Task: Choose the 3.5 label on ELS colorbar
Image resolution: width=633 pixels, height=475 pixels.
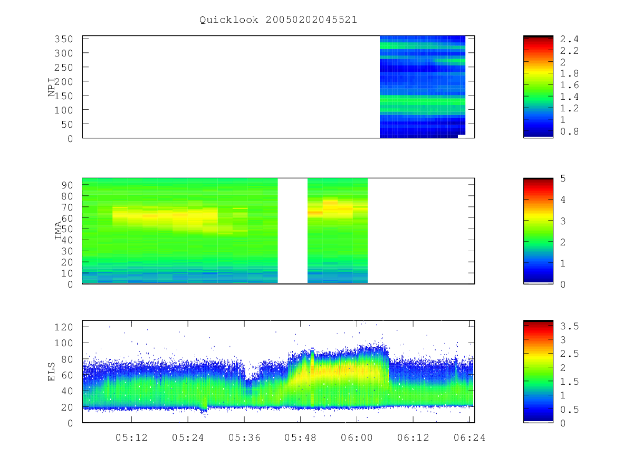Action: tap(569, 326)
